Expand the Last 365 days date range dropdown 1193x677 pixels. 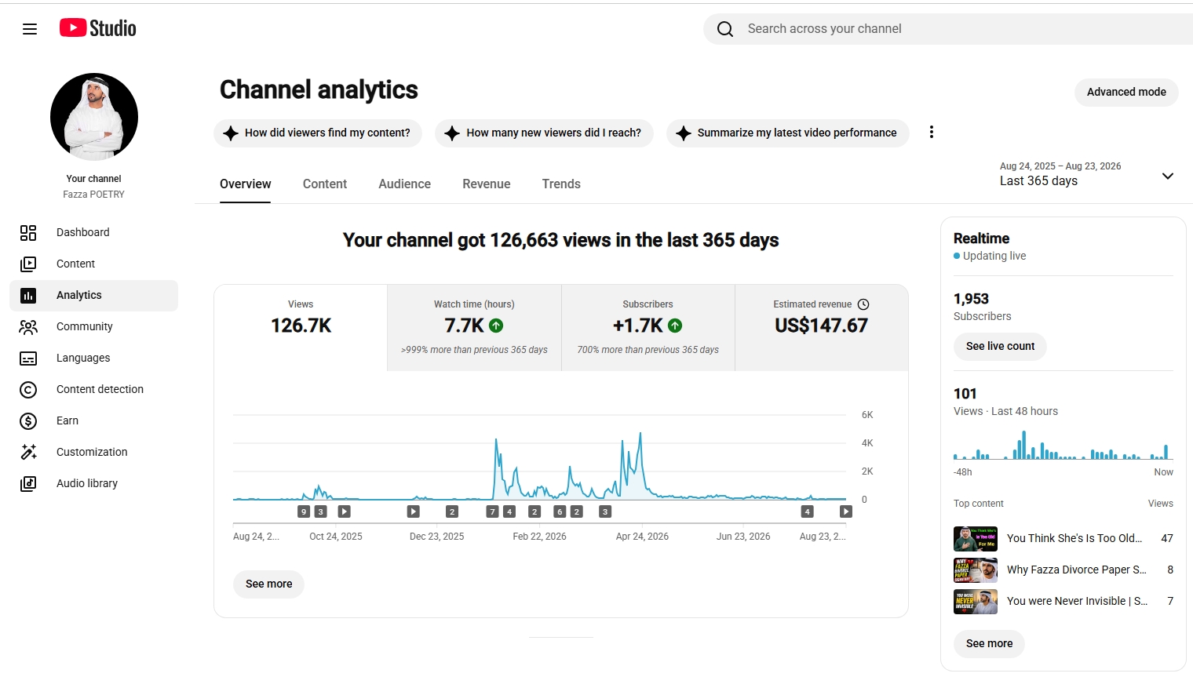coord(1167,176)
